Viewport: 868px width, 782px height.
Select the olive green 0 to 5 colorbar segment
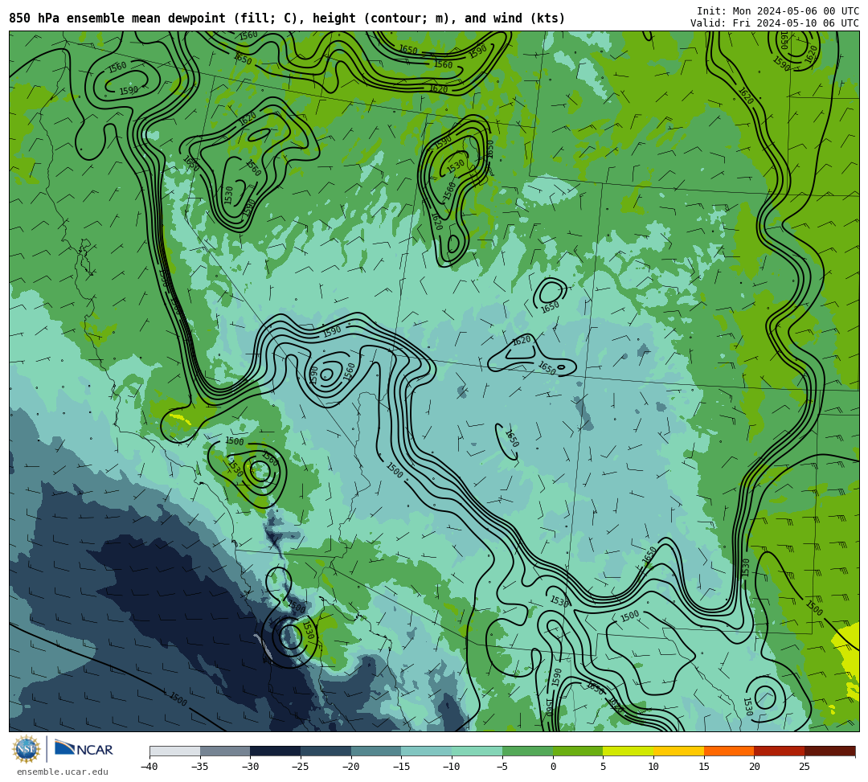tap(577, 751)
